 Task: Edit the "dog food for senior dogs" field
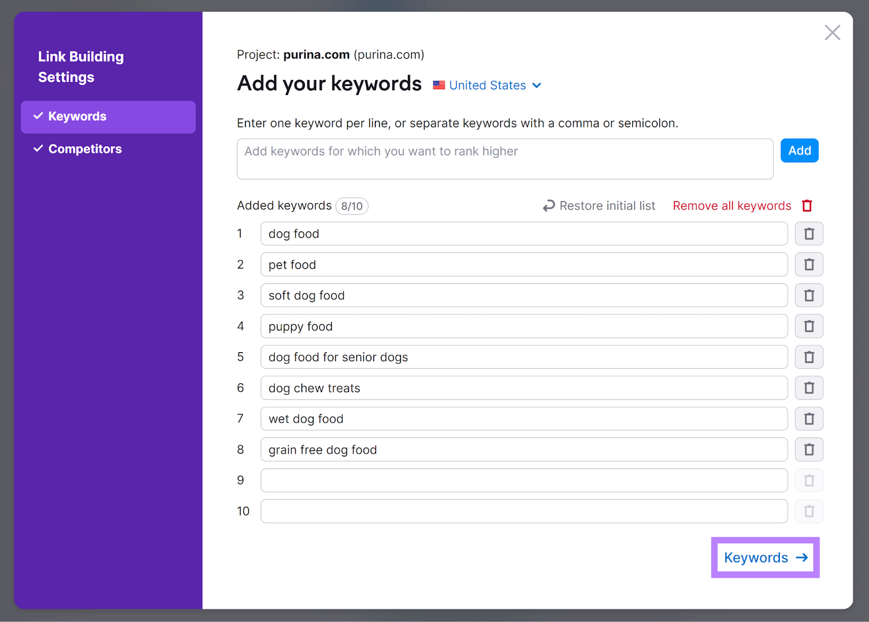point(523,357)
